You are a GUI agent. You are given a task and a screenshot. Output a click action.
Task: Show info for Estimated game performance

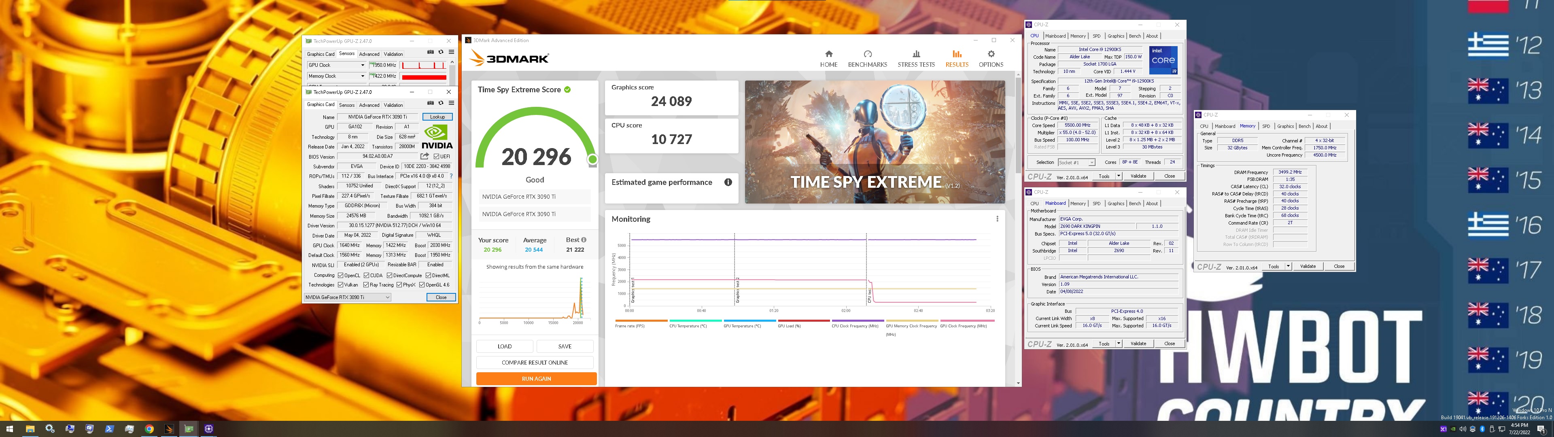(728, 182)
